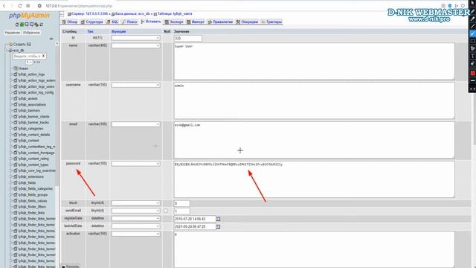Image resolution: width=476 pixels, height=268 pixels.
Task: Click the phpMyAdmin logo
Action: [x=29, y=15]
